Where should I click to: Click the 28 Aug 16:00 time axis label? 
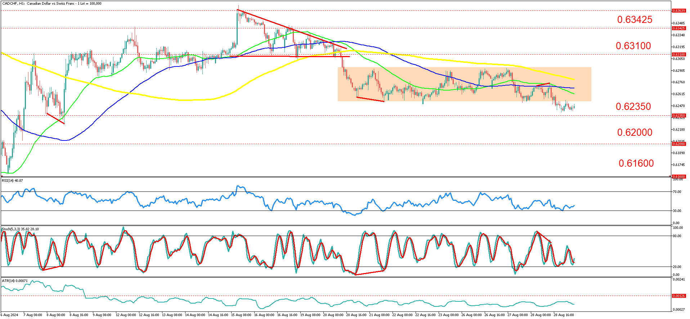click(x=564, y=315)
